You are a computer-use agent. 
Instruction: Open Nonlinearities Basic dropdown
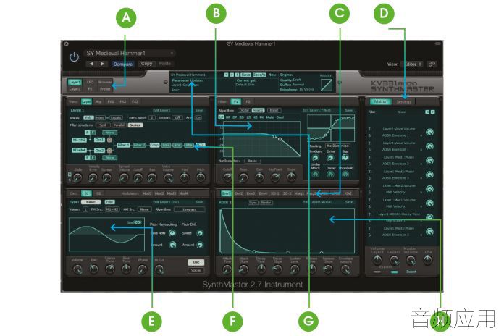(x=252, y=161)
